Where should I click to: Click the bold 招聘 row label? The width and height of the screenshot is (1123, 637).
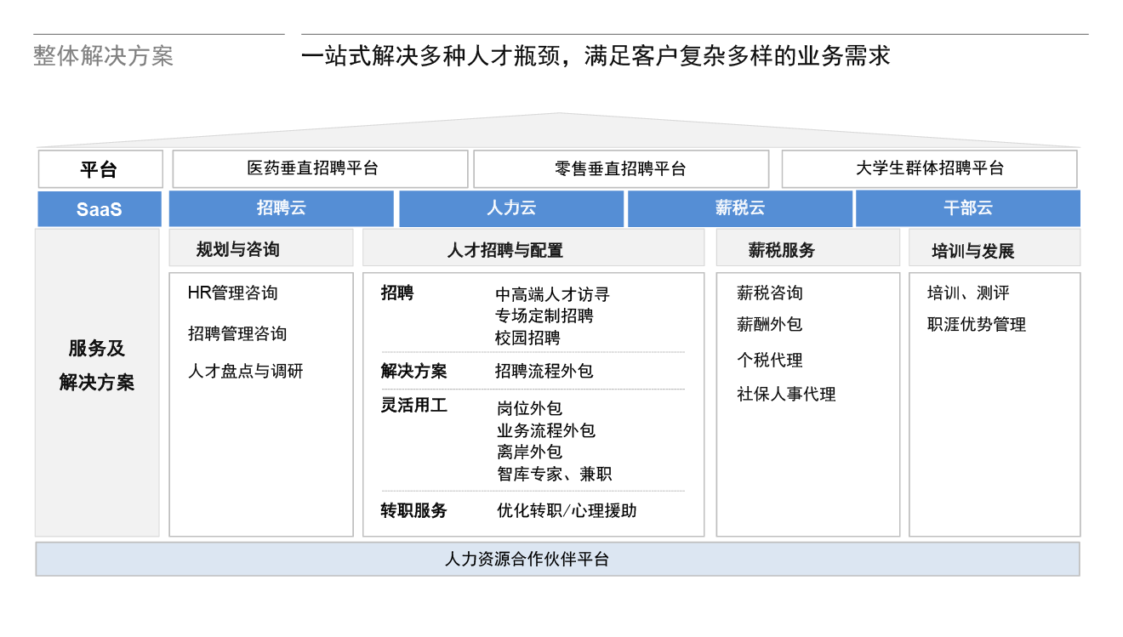(x=397, y=293)
